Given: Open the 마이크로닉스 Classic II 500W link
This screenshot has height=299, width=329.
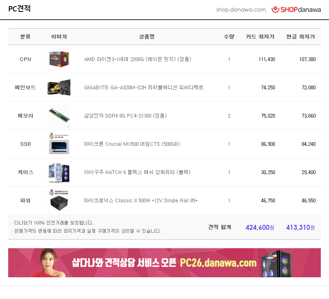Looking at the screenshot, I should pyautogui.click(x=141, y=201).
